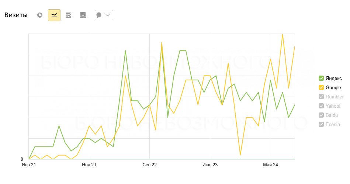This screenshot has height=184, width=350.
Task: Switch to pie chart view
Action: (40, 15)
